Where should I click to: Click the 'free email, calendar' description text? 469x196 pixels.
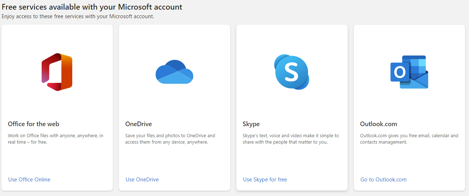tap(409, 139)
